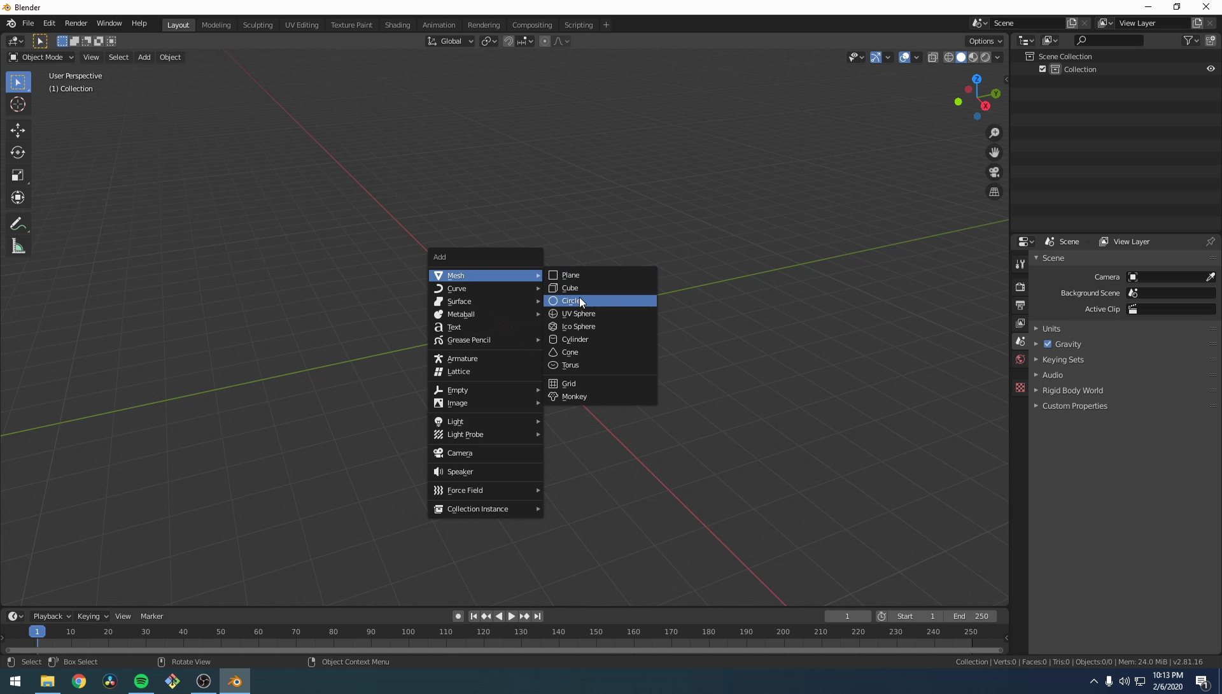Toggle Collection exclude checkbox in outliner
The image size is (1222, 694).
coord(1043,69)
